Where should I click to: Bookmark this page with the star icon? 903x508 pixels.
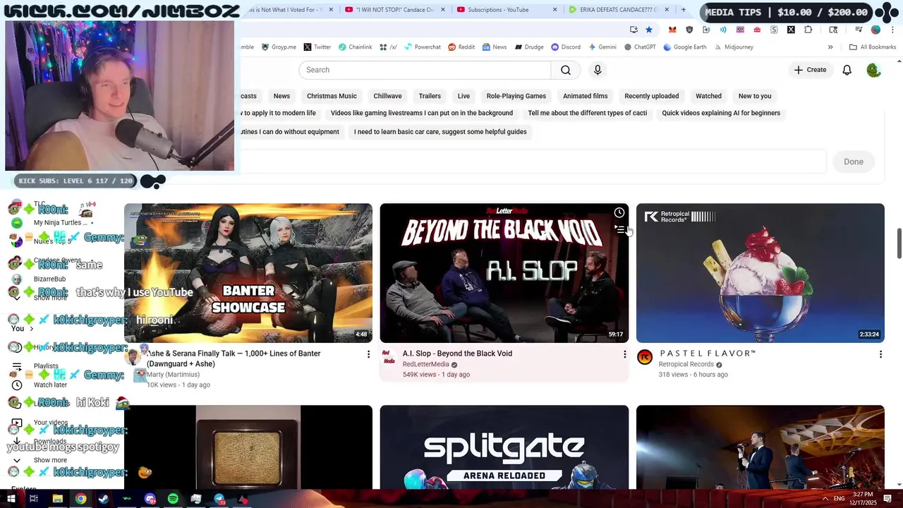(649, 30)
